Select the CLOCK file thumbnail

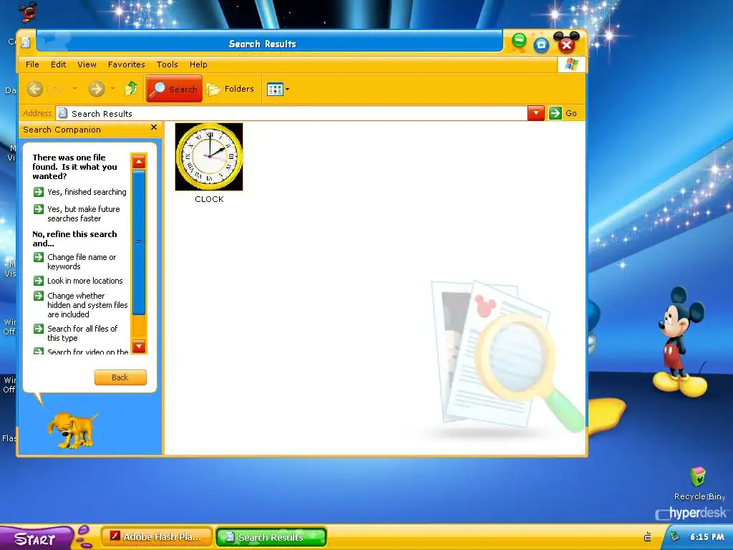coord(209,157)
